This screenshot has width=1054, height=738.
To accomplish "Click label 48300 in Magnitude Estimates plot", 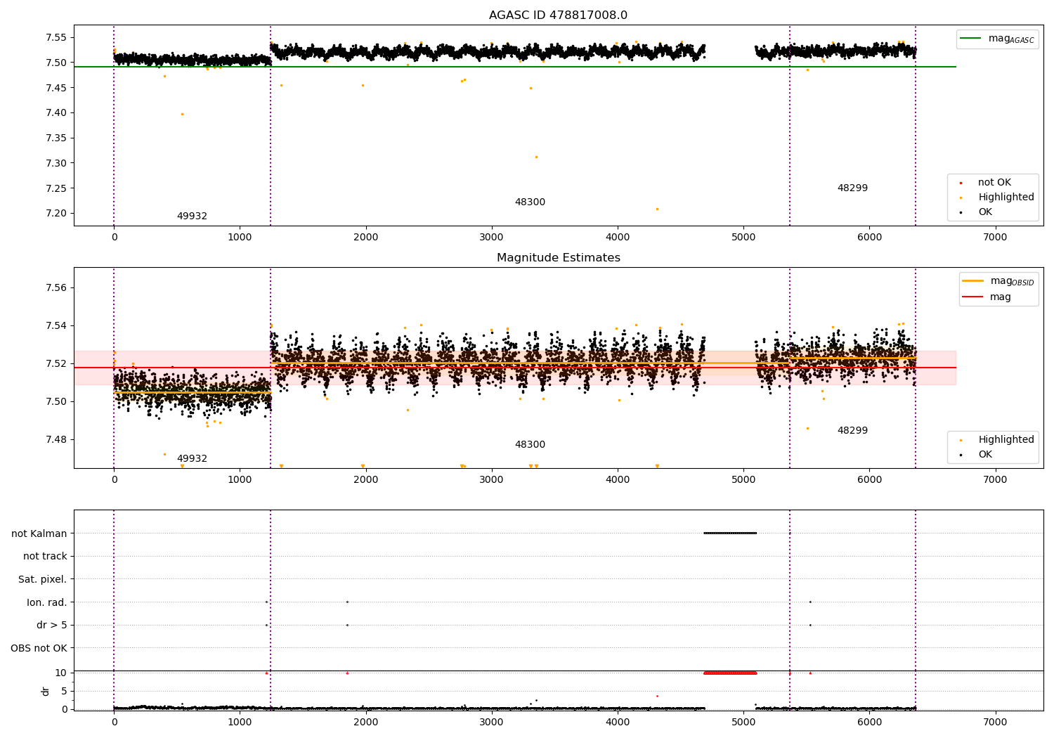I will point(530,445).
